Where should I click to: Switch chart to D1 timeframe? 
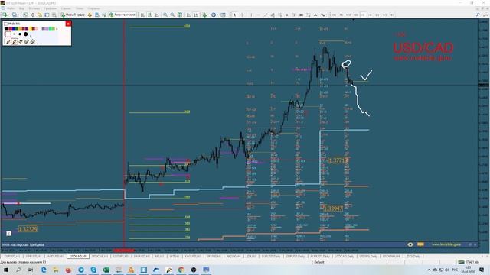pyautogui.click(x=377, y=15)
